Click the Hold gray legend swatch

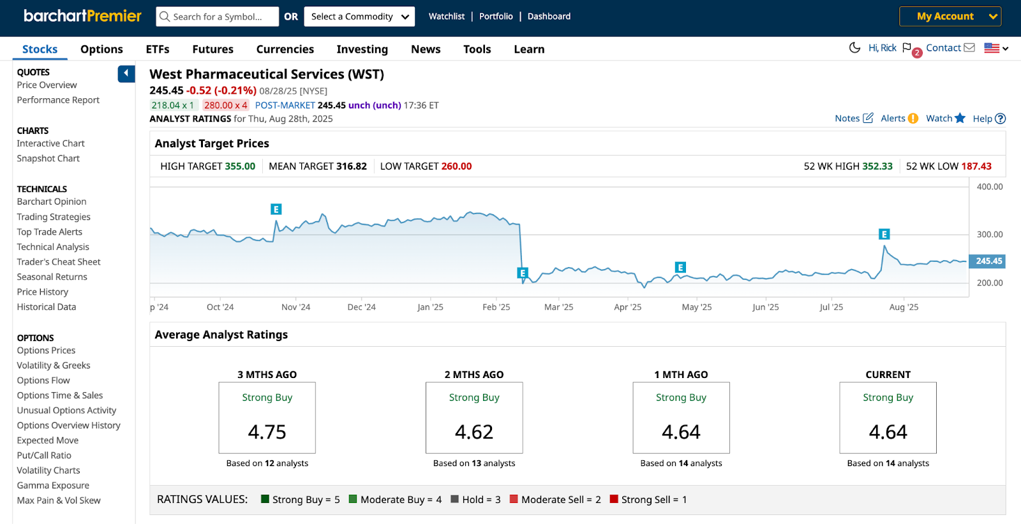(x=455, y=499)
